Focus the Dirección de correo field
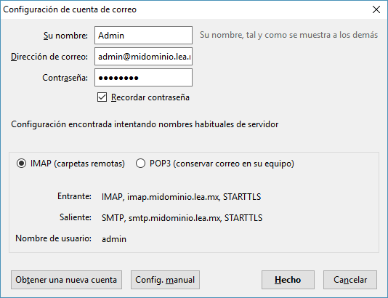The width and height of the screenshot is (388, 298). [x=143, y=57]
